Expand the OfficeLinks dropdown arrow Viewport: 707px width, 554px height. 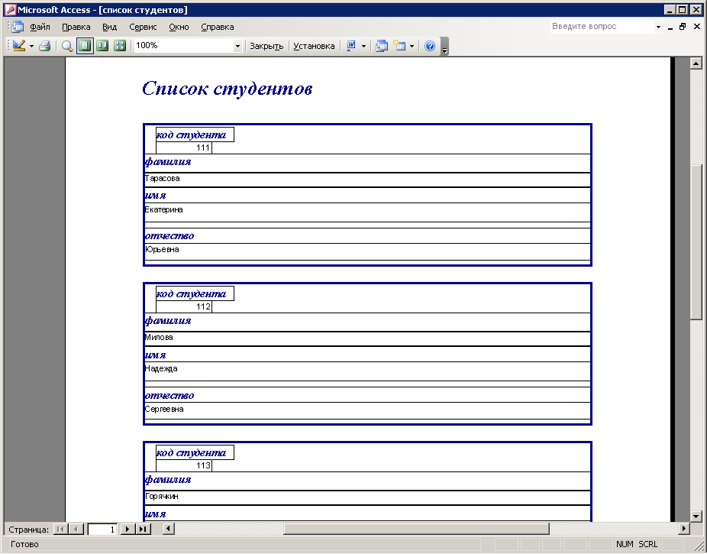click(x=363, y=46)
